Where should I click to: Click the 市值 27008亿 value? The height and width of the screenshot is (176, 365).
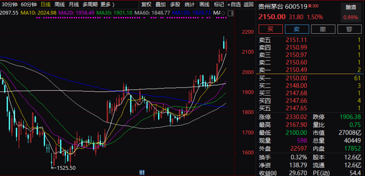350,133
